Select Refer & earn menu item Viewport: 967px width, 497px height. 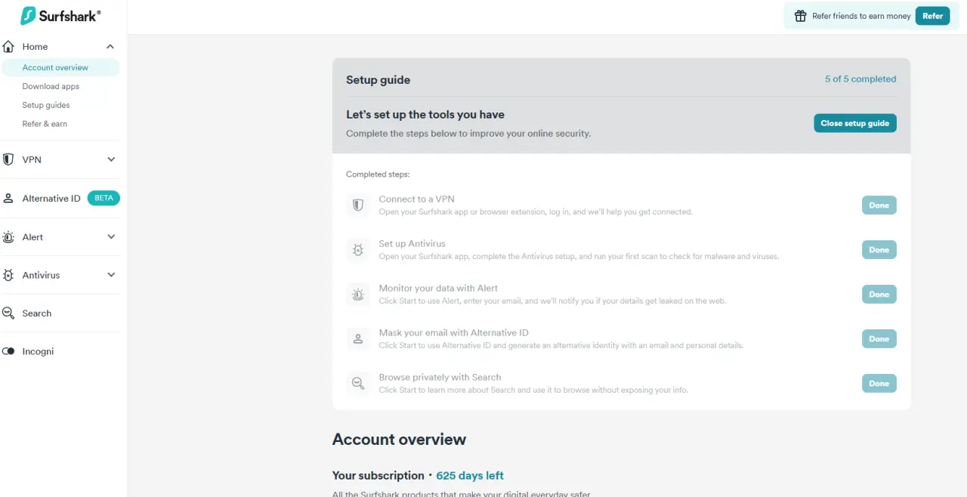pyautogui.click(x=45, y=124)
